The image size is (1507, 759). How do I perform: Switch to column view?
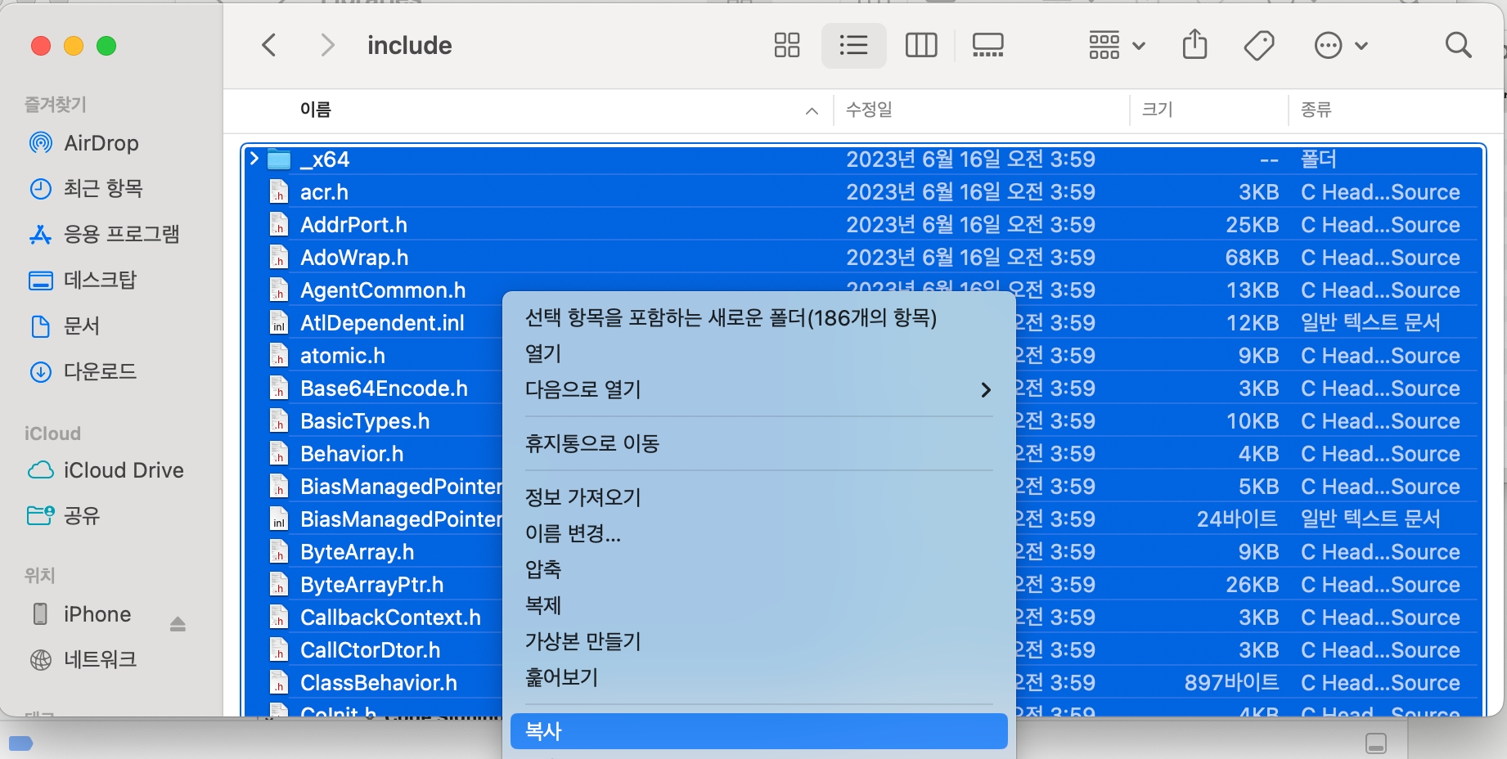point(920,45)
